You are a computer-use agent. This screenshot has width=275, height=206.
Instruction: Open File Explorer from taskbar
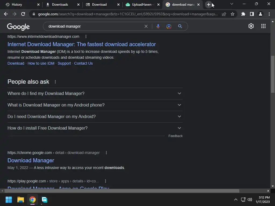(x=20, y=200)
